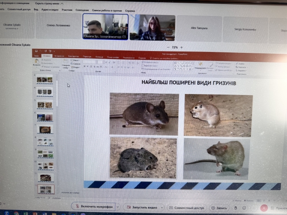Open the Совместный доступ menu at the top
287x215 pixels.
[19, 9]
